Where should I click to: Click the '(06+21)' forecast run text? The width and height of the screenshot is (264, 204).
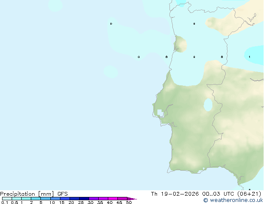pos(249,194)
